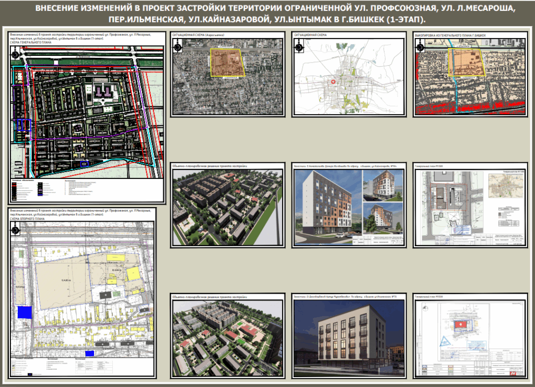This screenshot has width=535, height=387.
Task: Click the yellow-outlined orange site area on aerial photo
Action: pyautogui.click(x=227, y=63)
